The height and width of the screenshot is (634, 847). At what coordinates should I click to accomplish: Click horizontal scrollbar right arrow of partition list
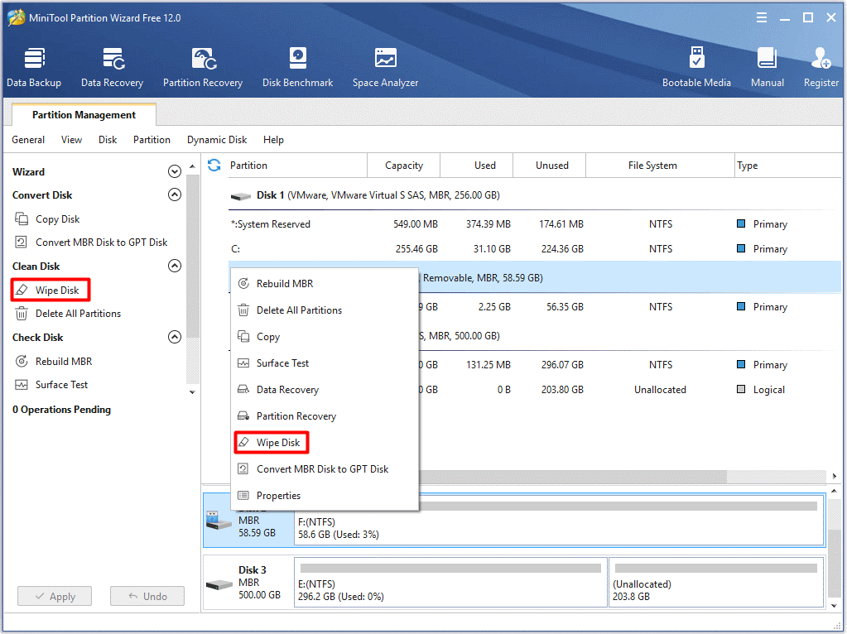835,476
